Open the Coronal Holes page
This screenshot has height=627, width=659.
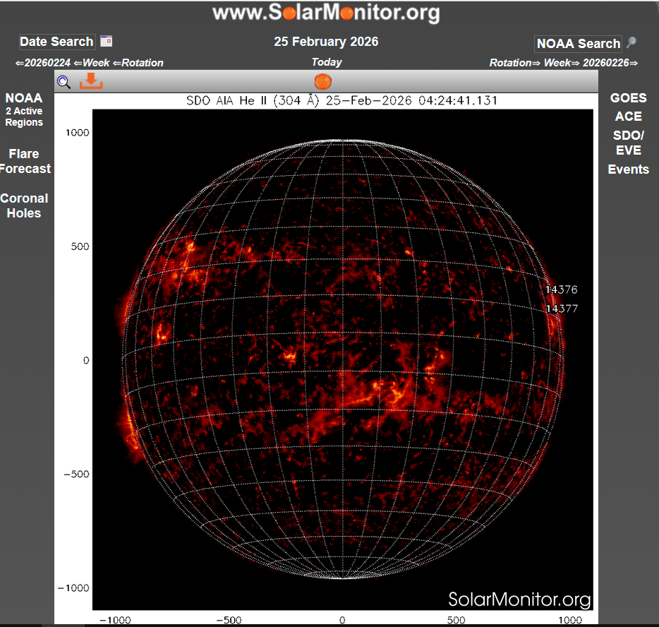(25, 205)
